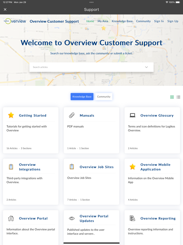
Task: Click "1 Article · 1 Section" text
Action: click(78, 148)
